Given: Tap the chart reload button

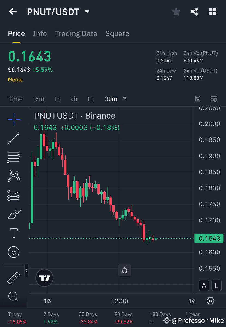Looking at the screenshot, I should coord(124,270).
